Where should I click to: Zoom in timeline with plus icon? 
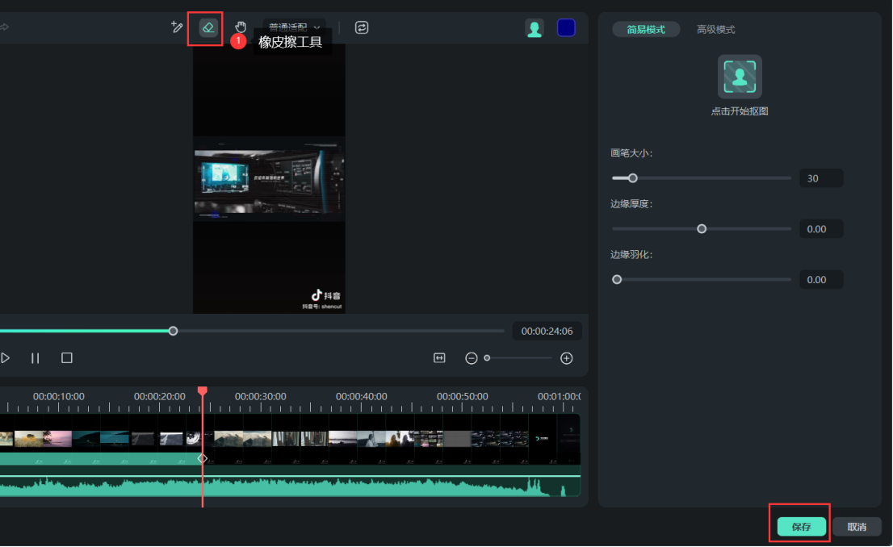coord(567,358)
